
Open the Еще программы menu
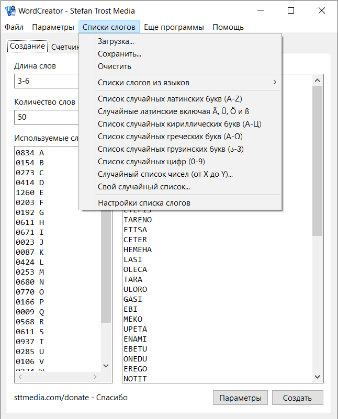(174, 27)
